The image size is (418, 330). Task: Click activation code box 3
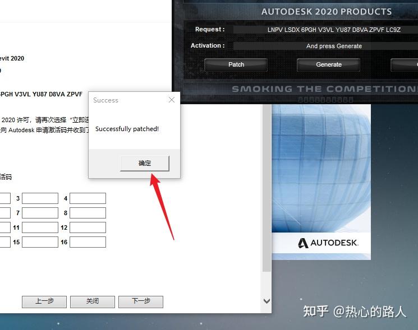click(40, 198)
